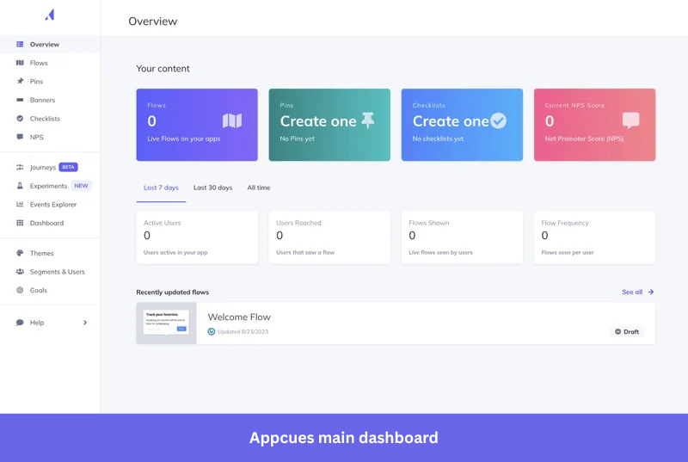Click the Journeys icon in sidebar
688x462 pixels.
click(20, 167)
